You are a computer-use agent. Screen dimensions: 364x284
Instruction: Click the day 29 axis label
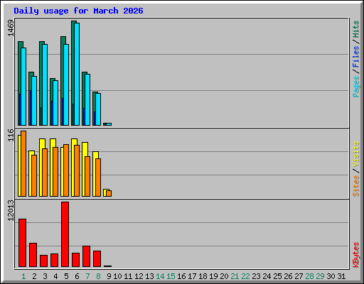(x=320, y=276)
